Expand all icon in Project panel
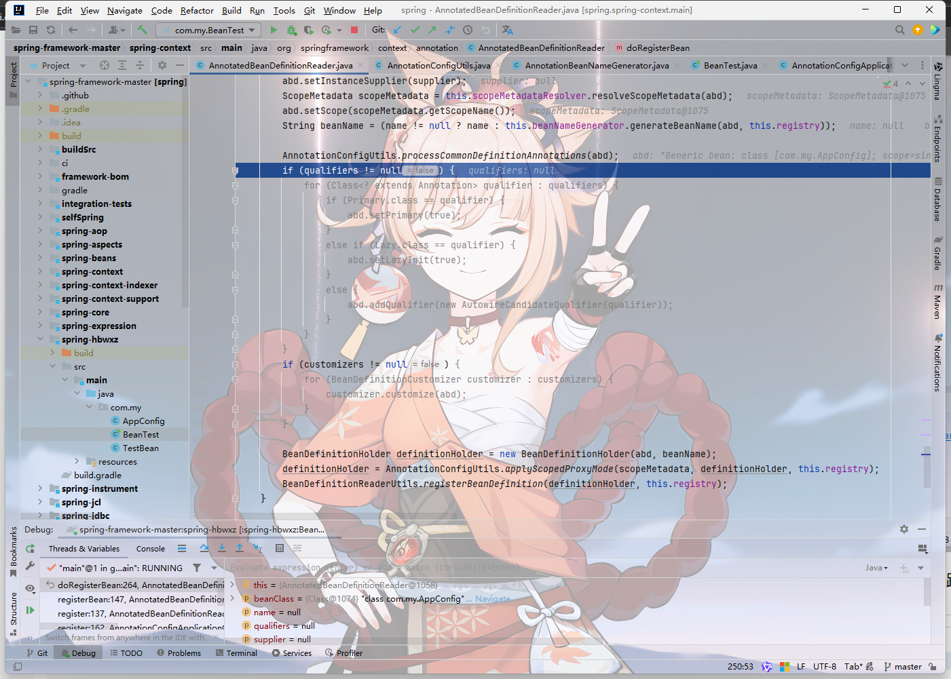 pos(122,65)
